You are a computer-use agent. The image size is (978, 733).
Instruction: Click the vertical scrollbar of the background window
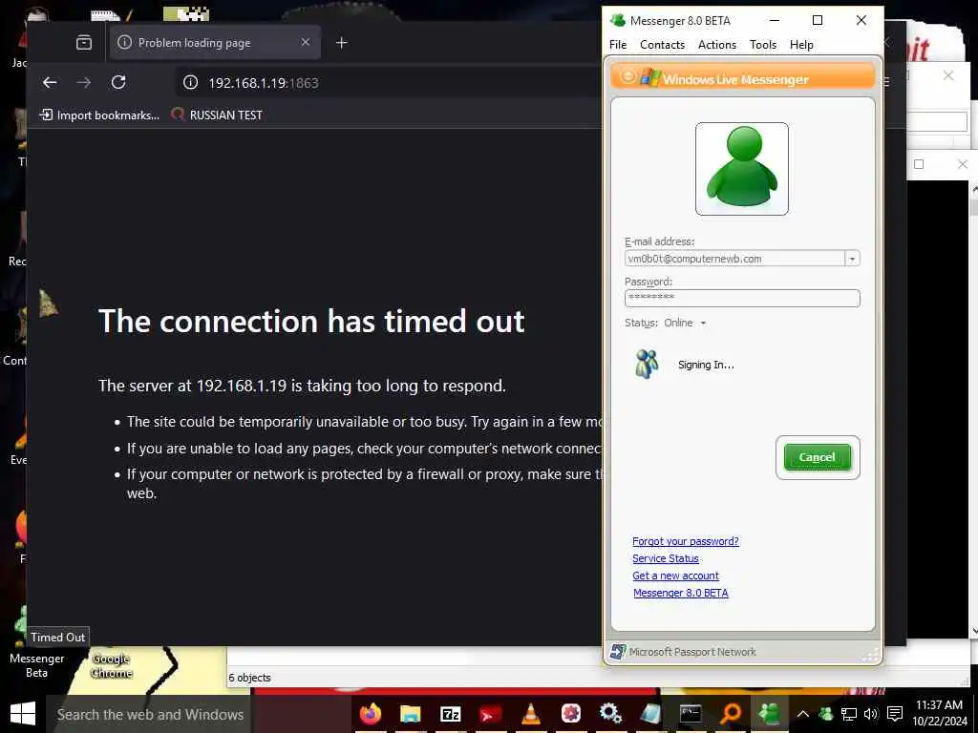click(973, 408)
